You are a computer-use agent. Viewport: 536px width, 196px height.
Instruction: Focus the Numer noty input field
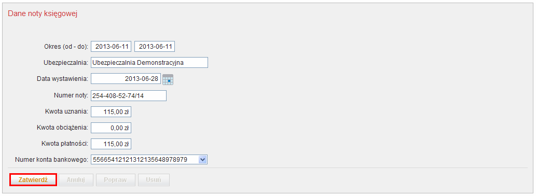click(x=129, y=95)
